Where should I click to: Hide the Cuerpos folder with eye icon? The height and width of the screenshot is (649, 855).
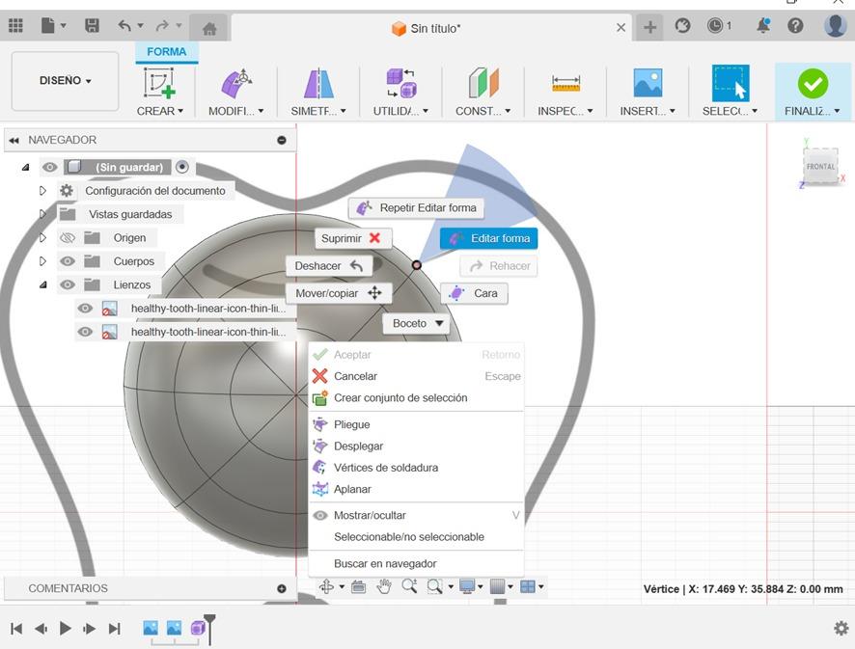(68, 261)
